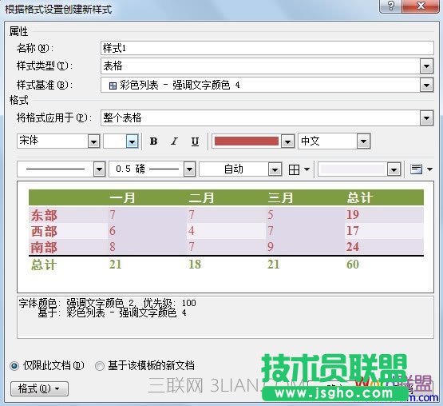Click the cell alignment icon

(416, 169)
